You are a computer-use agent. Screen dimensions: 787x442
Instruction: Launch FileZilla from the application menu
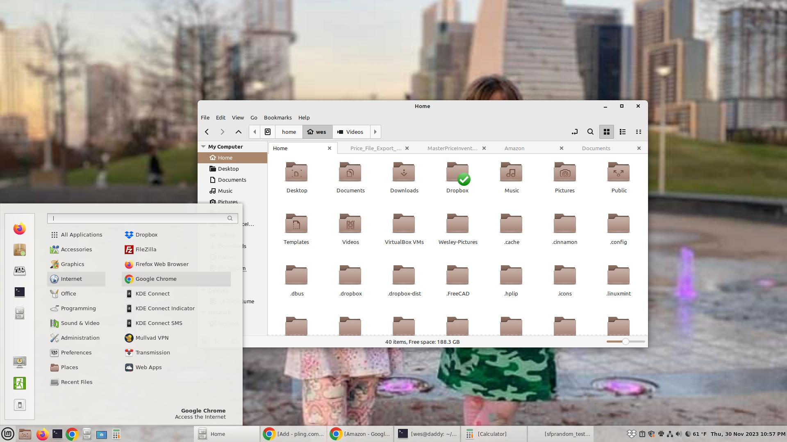coord(176,249)
